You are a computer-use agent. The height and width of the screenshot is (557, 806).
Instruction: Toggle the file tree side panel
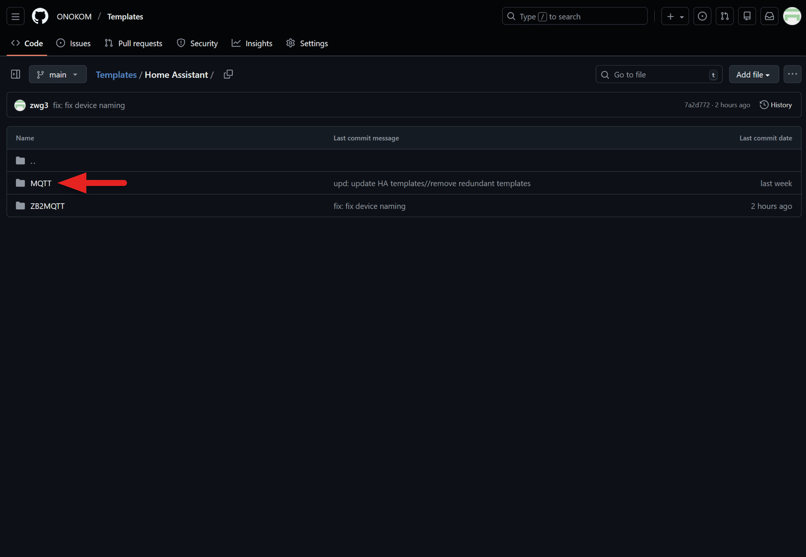pyautogui.click(x=16, y=75)
